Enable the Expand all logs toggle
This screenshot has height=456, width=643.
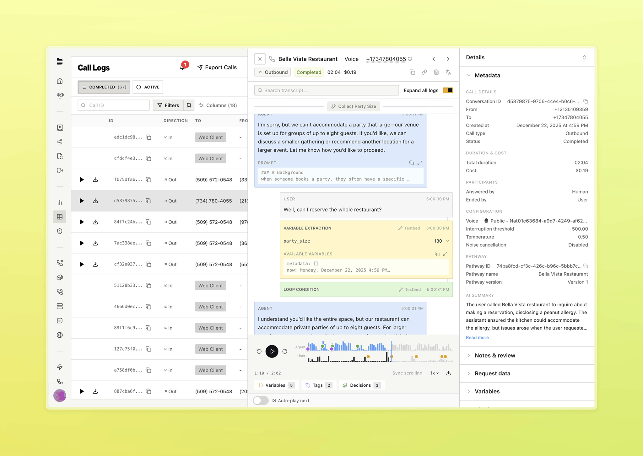click(x=448, y=90)
